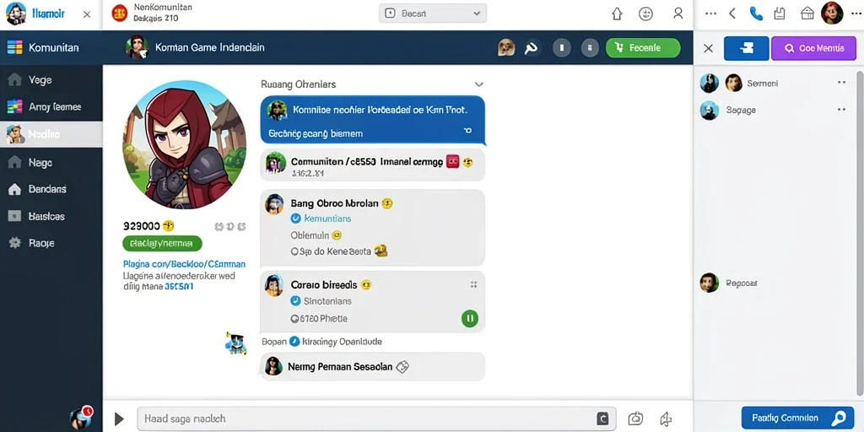
Task: Click the camera icon beside message field
Action: (x=636, y=418)
